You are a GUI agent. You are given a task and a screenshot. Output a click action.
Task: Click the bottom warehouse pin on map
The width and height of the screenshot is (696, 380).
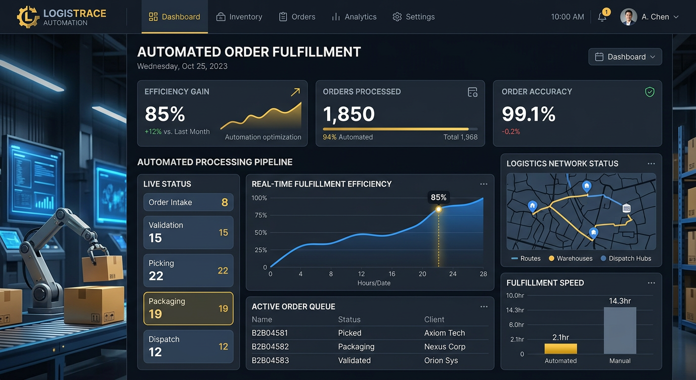(594, 233)
